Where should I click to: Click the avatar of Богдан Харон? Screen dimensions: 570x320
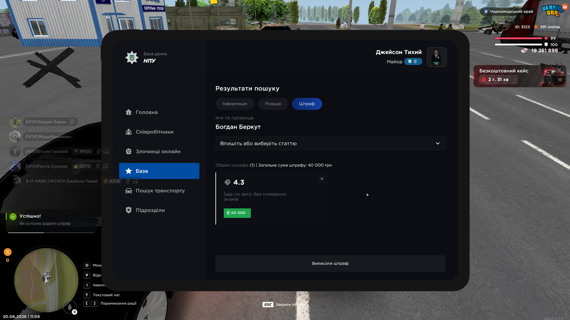[x=15, y=122]
